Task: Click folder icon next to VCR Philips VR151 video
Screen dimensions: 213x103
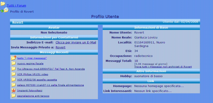Action: pos(14,74)
